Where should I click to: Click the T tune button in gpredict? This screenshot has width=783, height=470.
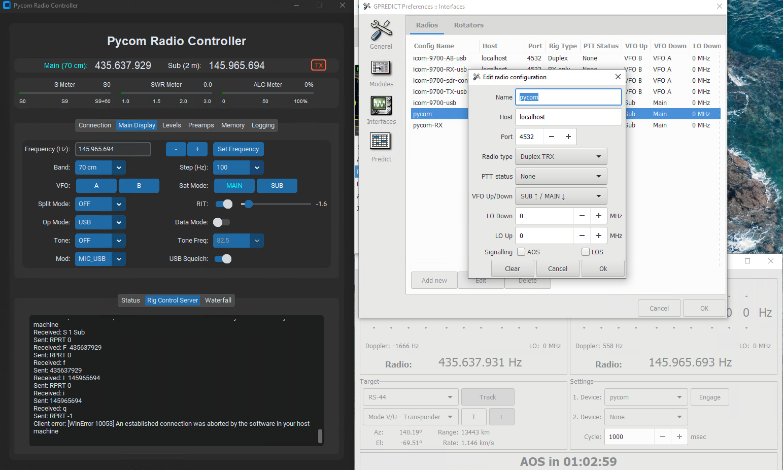tap(473, 416)
